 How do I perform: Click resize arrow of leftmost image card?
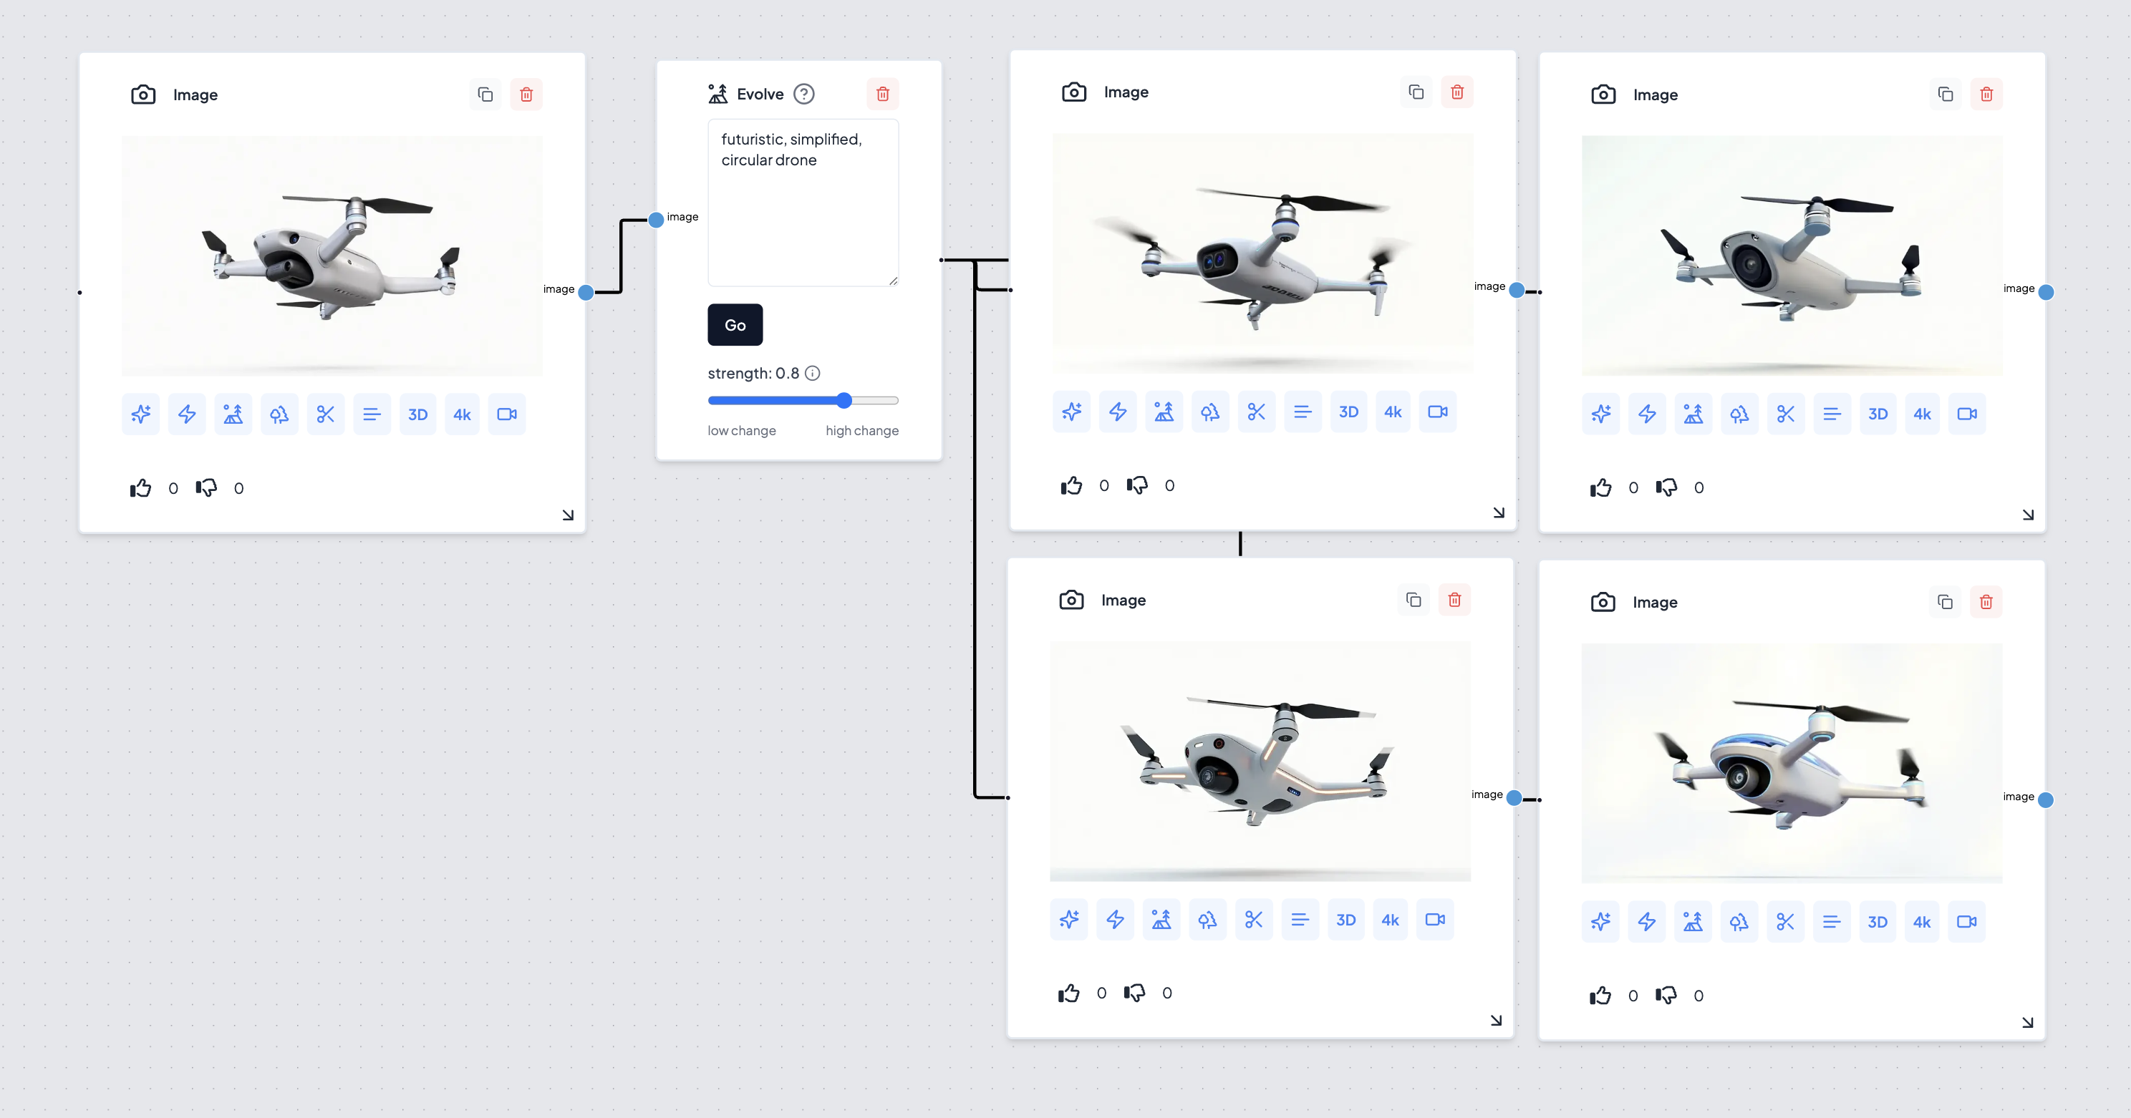(x=568, y=515)
